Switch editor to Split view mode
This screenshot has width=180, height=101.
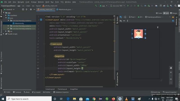pos(166,13)
